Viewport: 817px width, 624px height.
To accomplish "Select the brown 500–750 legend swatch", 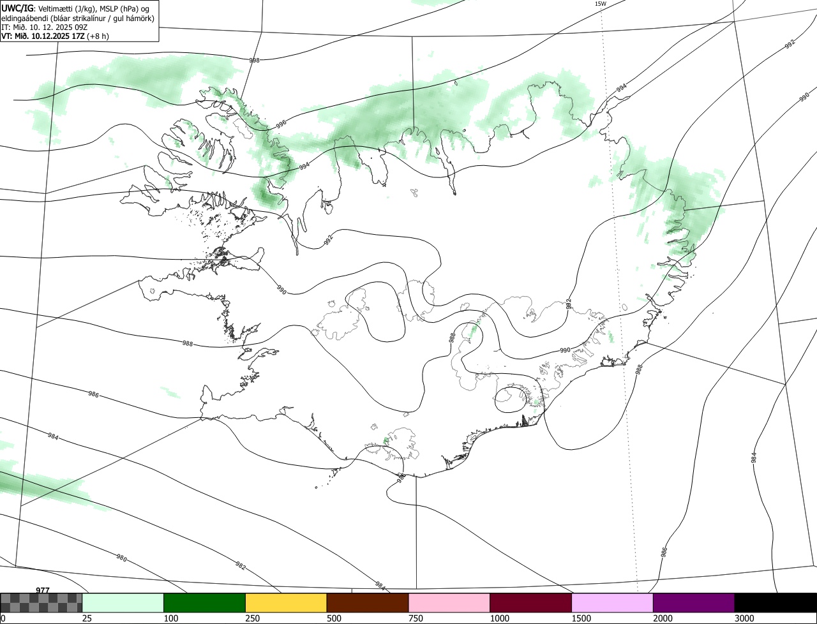I will [368, 603].
